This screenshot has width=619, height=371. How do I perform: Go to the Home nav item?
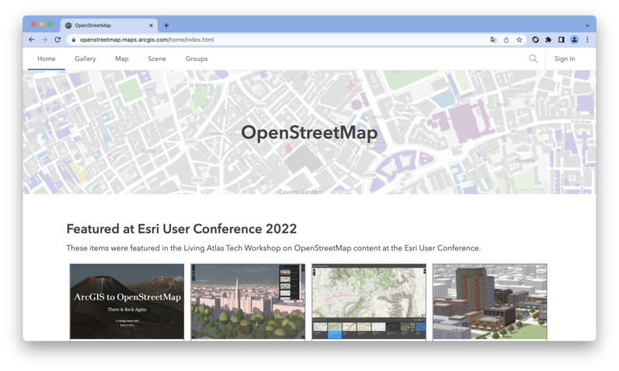coord(46,59)
